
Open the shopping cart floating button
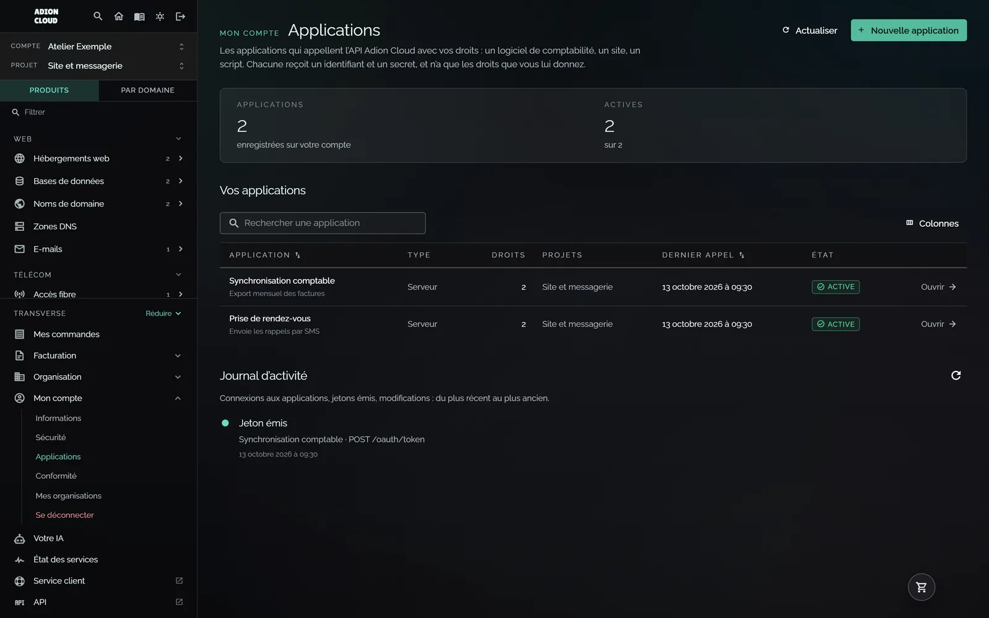[921, 587]
